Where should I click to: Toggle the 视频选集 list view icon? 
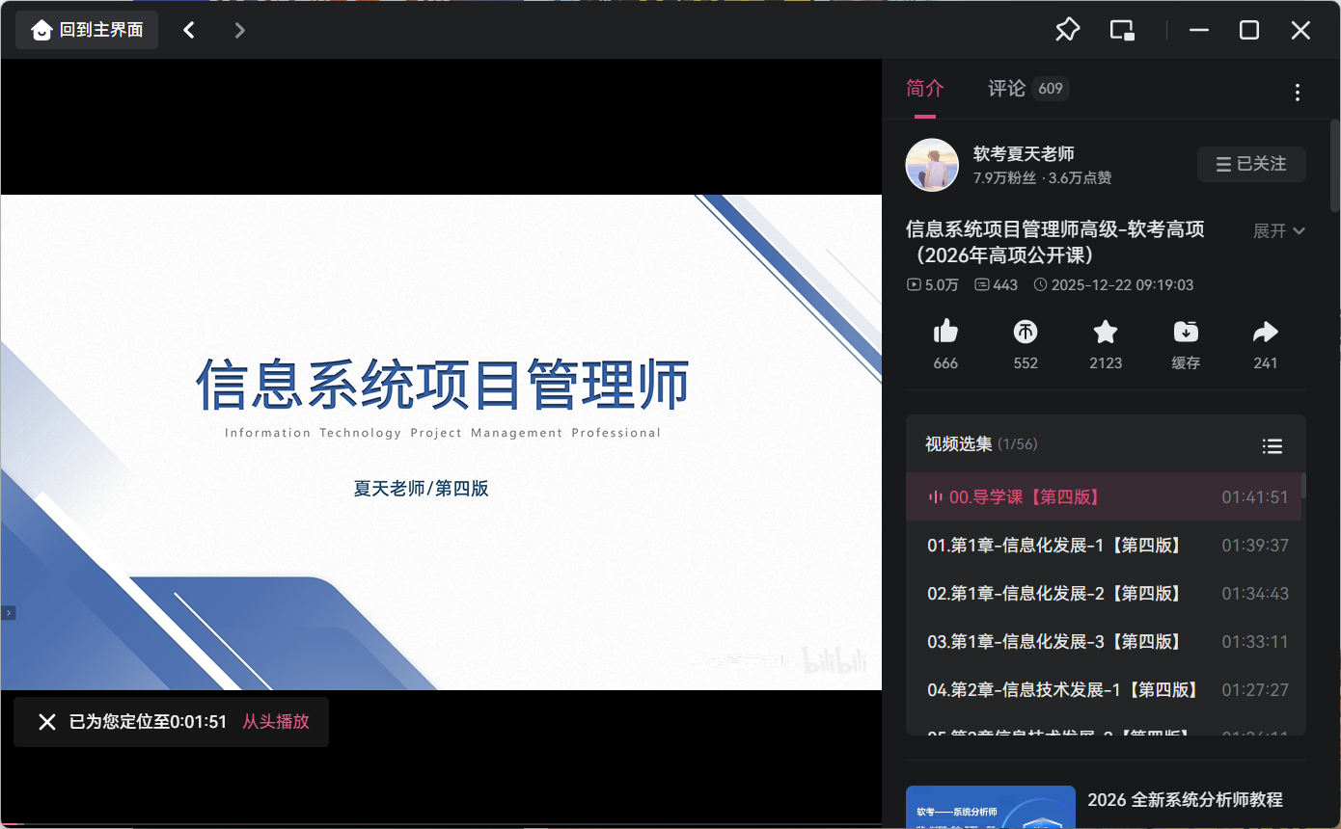(x=1273, y=445)
